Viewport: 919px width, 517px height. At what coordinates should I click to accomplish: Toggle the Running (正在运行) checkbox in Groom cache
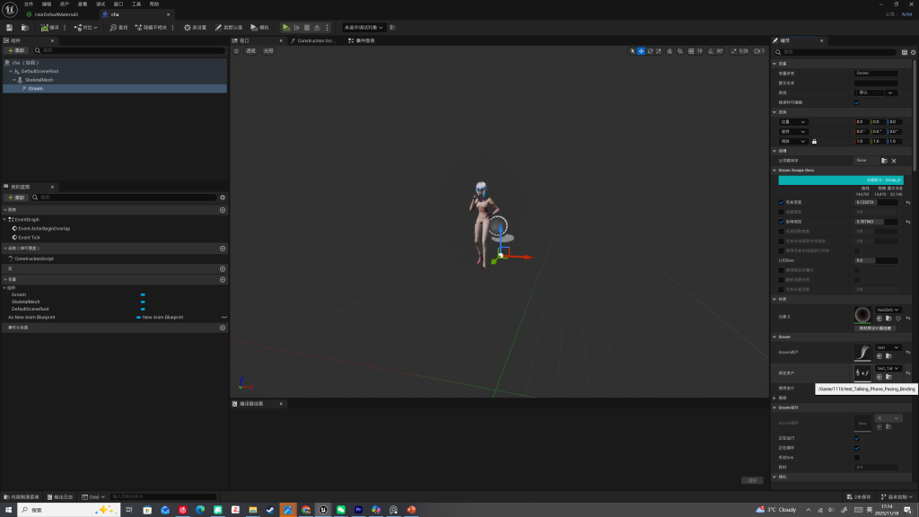(x=856, y=438)
